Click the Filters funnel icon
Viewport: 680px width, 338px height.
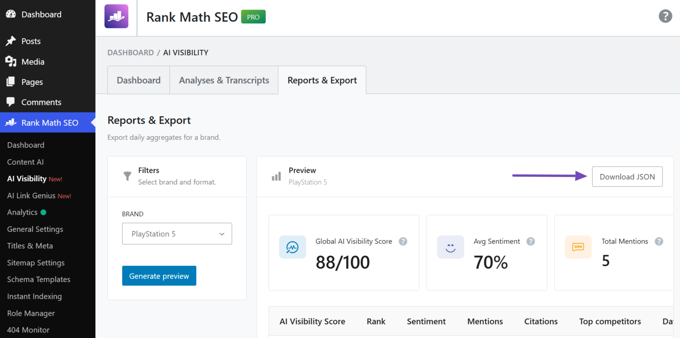pos(127,176)
